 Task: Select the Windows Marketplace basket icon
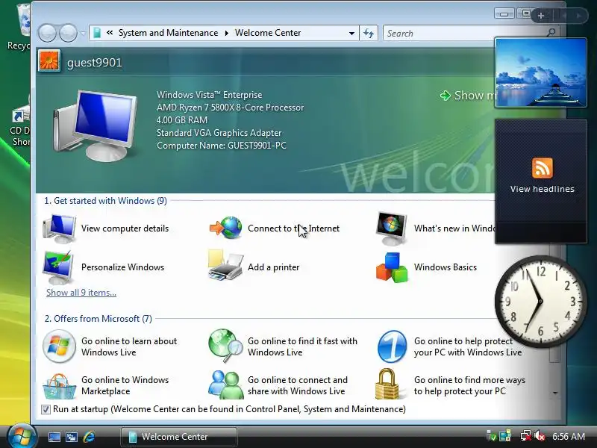59,386
